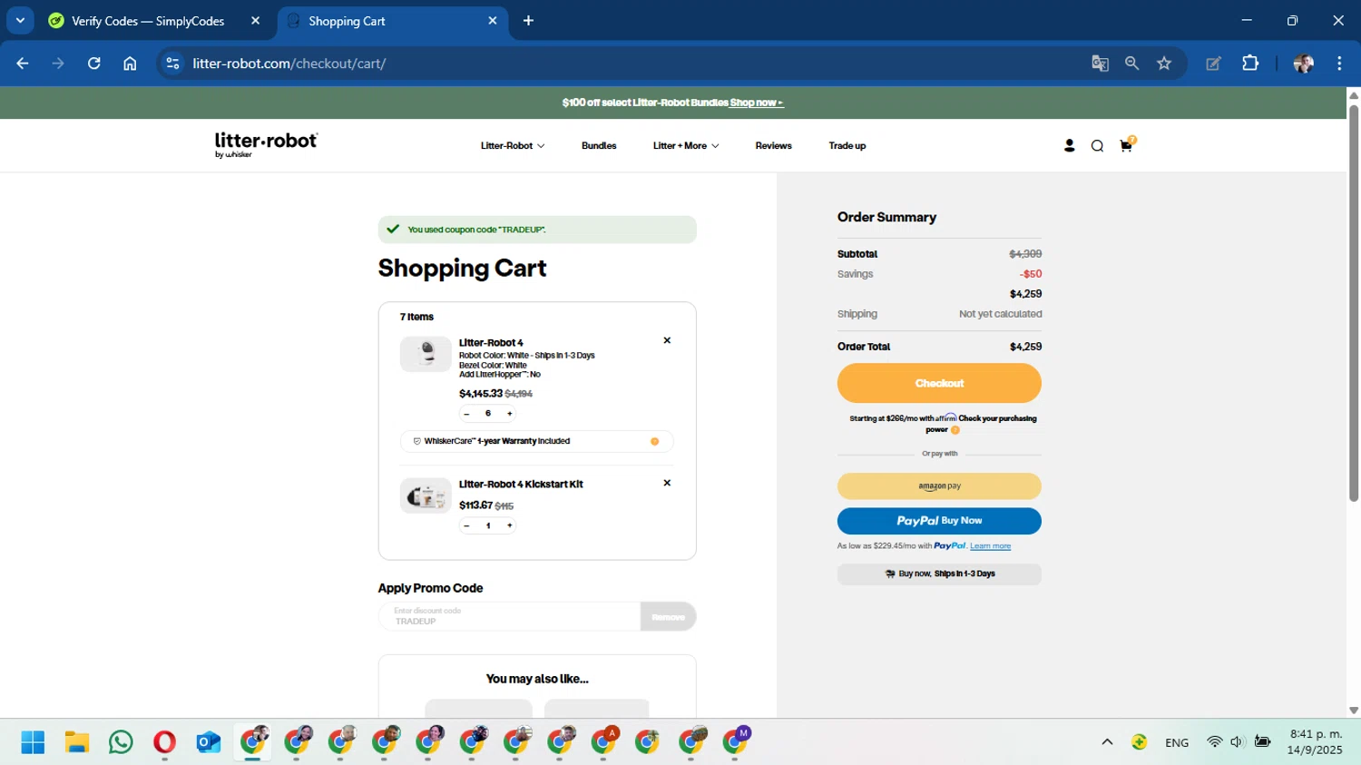The width and height of the screenshot is (1361, 765).
Task: Open the Chrome profile avatar
Action: [1303, 64]
